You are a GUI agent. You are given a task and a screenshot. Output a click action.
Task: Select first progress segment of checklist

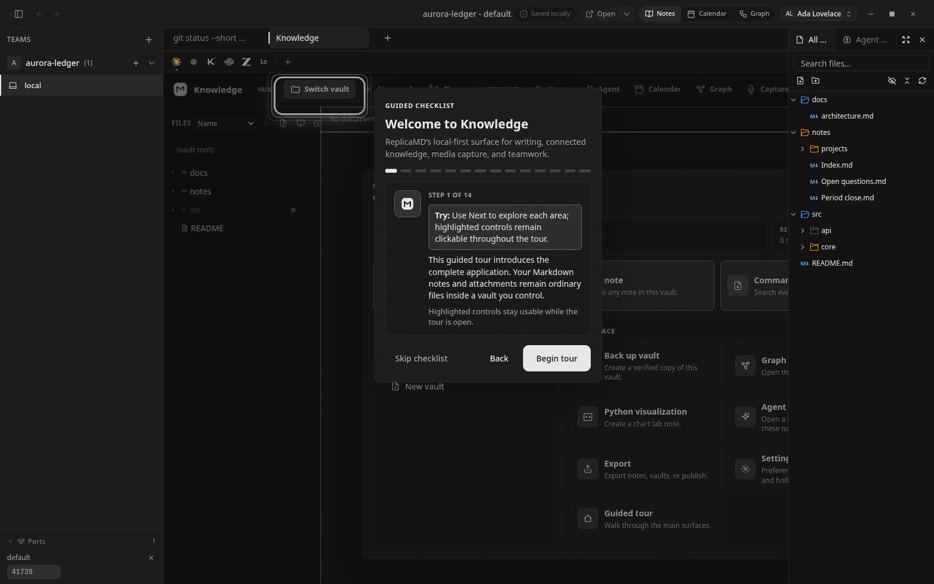pyautogui.click(x=391, y=171)
